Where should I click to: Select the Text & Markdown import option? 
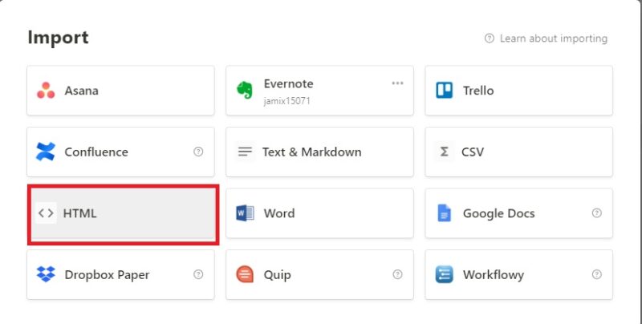319,152
